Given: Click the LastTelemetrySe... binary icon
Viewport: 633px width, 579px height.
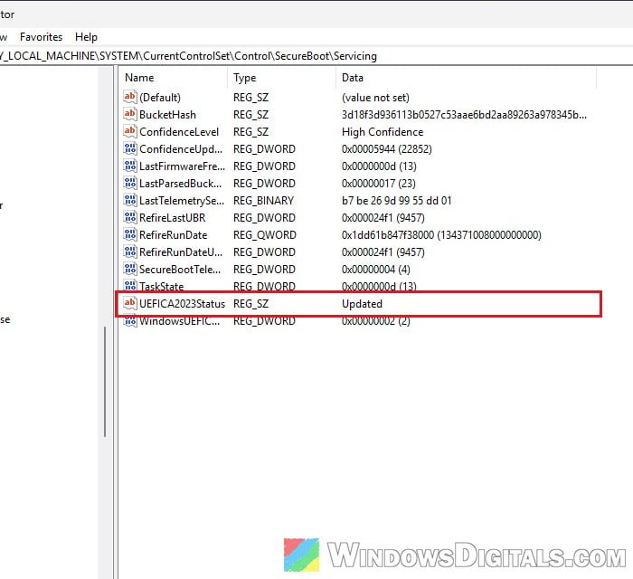Looking at the screenshot, I should pyautogui.click(x=129, y=200).
